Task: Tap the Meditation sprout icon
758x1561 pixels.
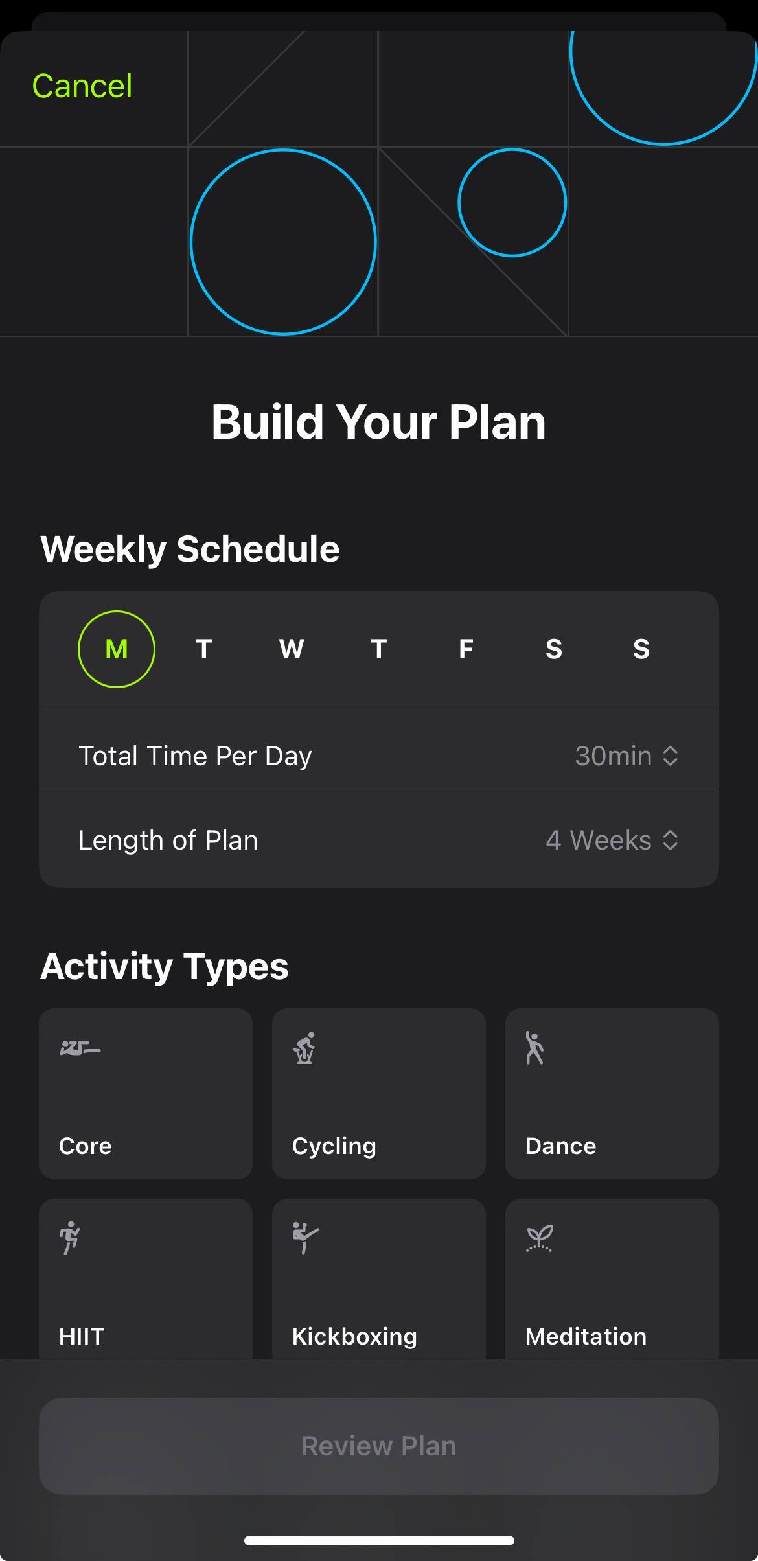Action: [x=538, y=1238]
